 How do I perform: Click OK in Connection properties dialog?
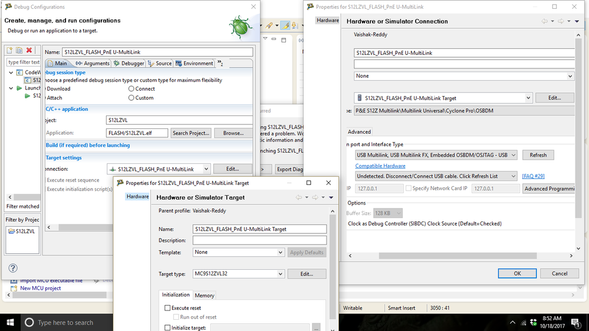(517, 274)
